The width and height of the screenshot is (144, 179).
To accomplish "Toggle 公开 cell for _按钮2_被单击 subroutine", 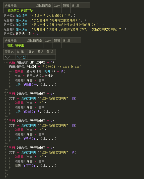I will [x=48, y=45].
